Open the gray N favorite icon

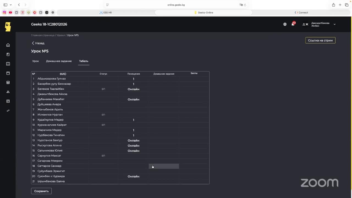[16, 12]
